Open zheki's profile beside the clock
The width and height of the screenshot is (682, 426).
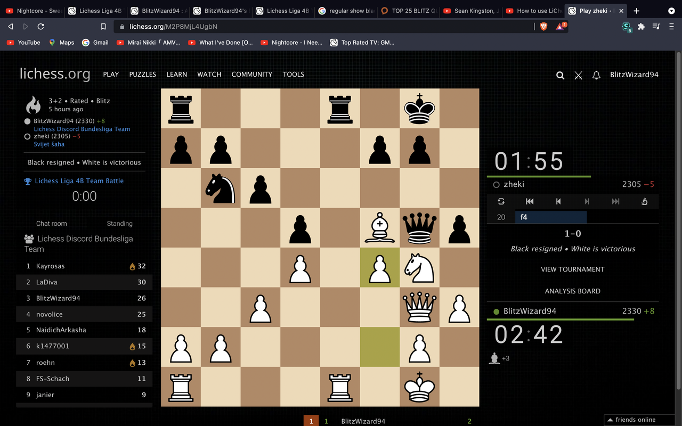(x=514, y=184)
